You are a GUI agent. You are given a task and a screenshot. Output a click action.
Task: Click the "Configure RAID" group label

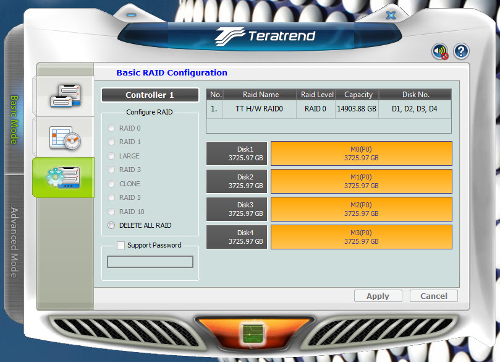149,112
